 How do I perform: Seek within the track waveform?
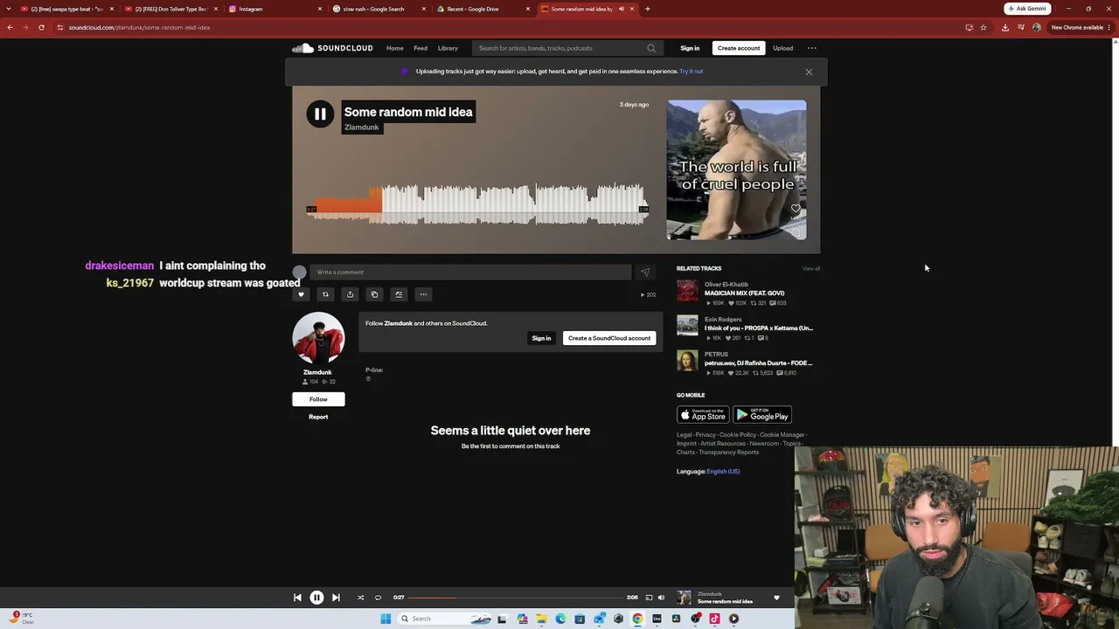click(x=479, y=204)
